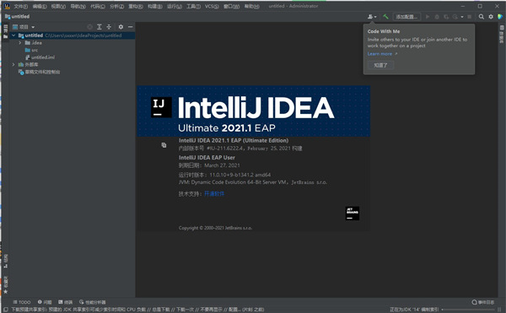Click copy icon beside About build info
The width and height of the screenshot is (506, 313).
[x=164, y=145]
